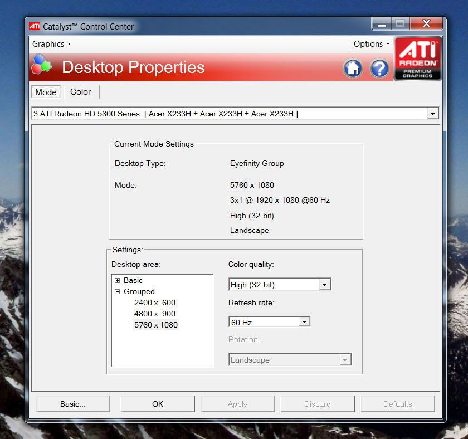Click the Defaults button
The image size is (468, 439).
[x=398, y=404]
